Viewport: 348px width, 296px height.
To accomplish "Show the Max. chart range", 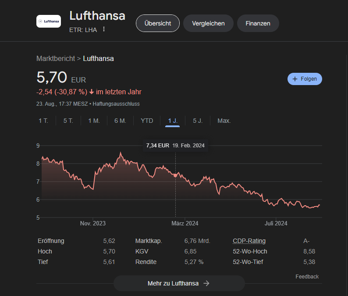I will coord(224,121).
